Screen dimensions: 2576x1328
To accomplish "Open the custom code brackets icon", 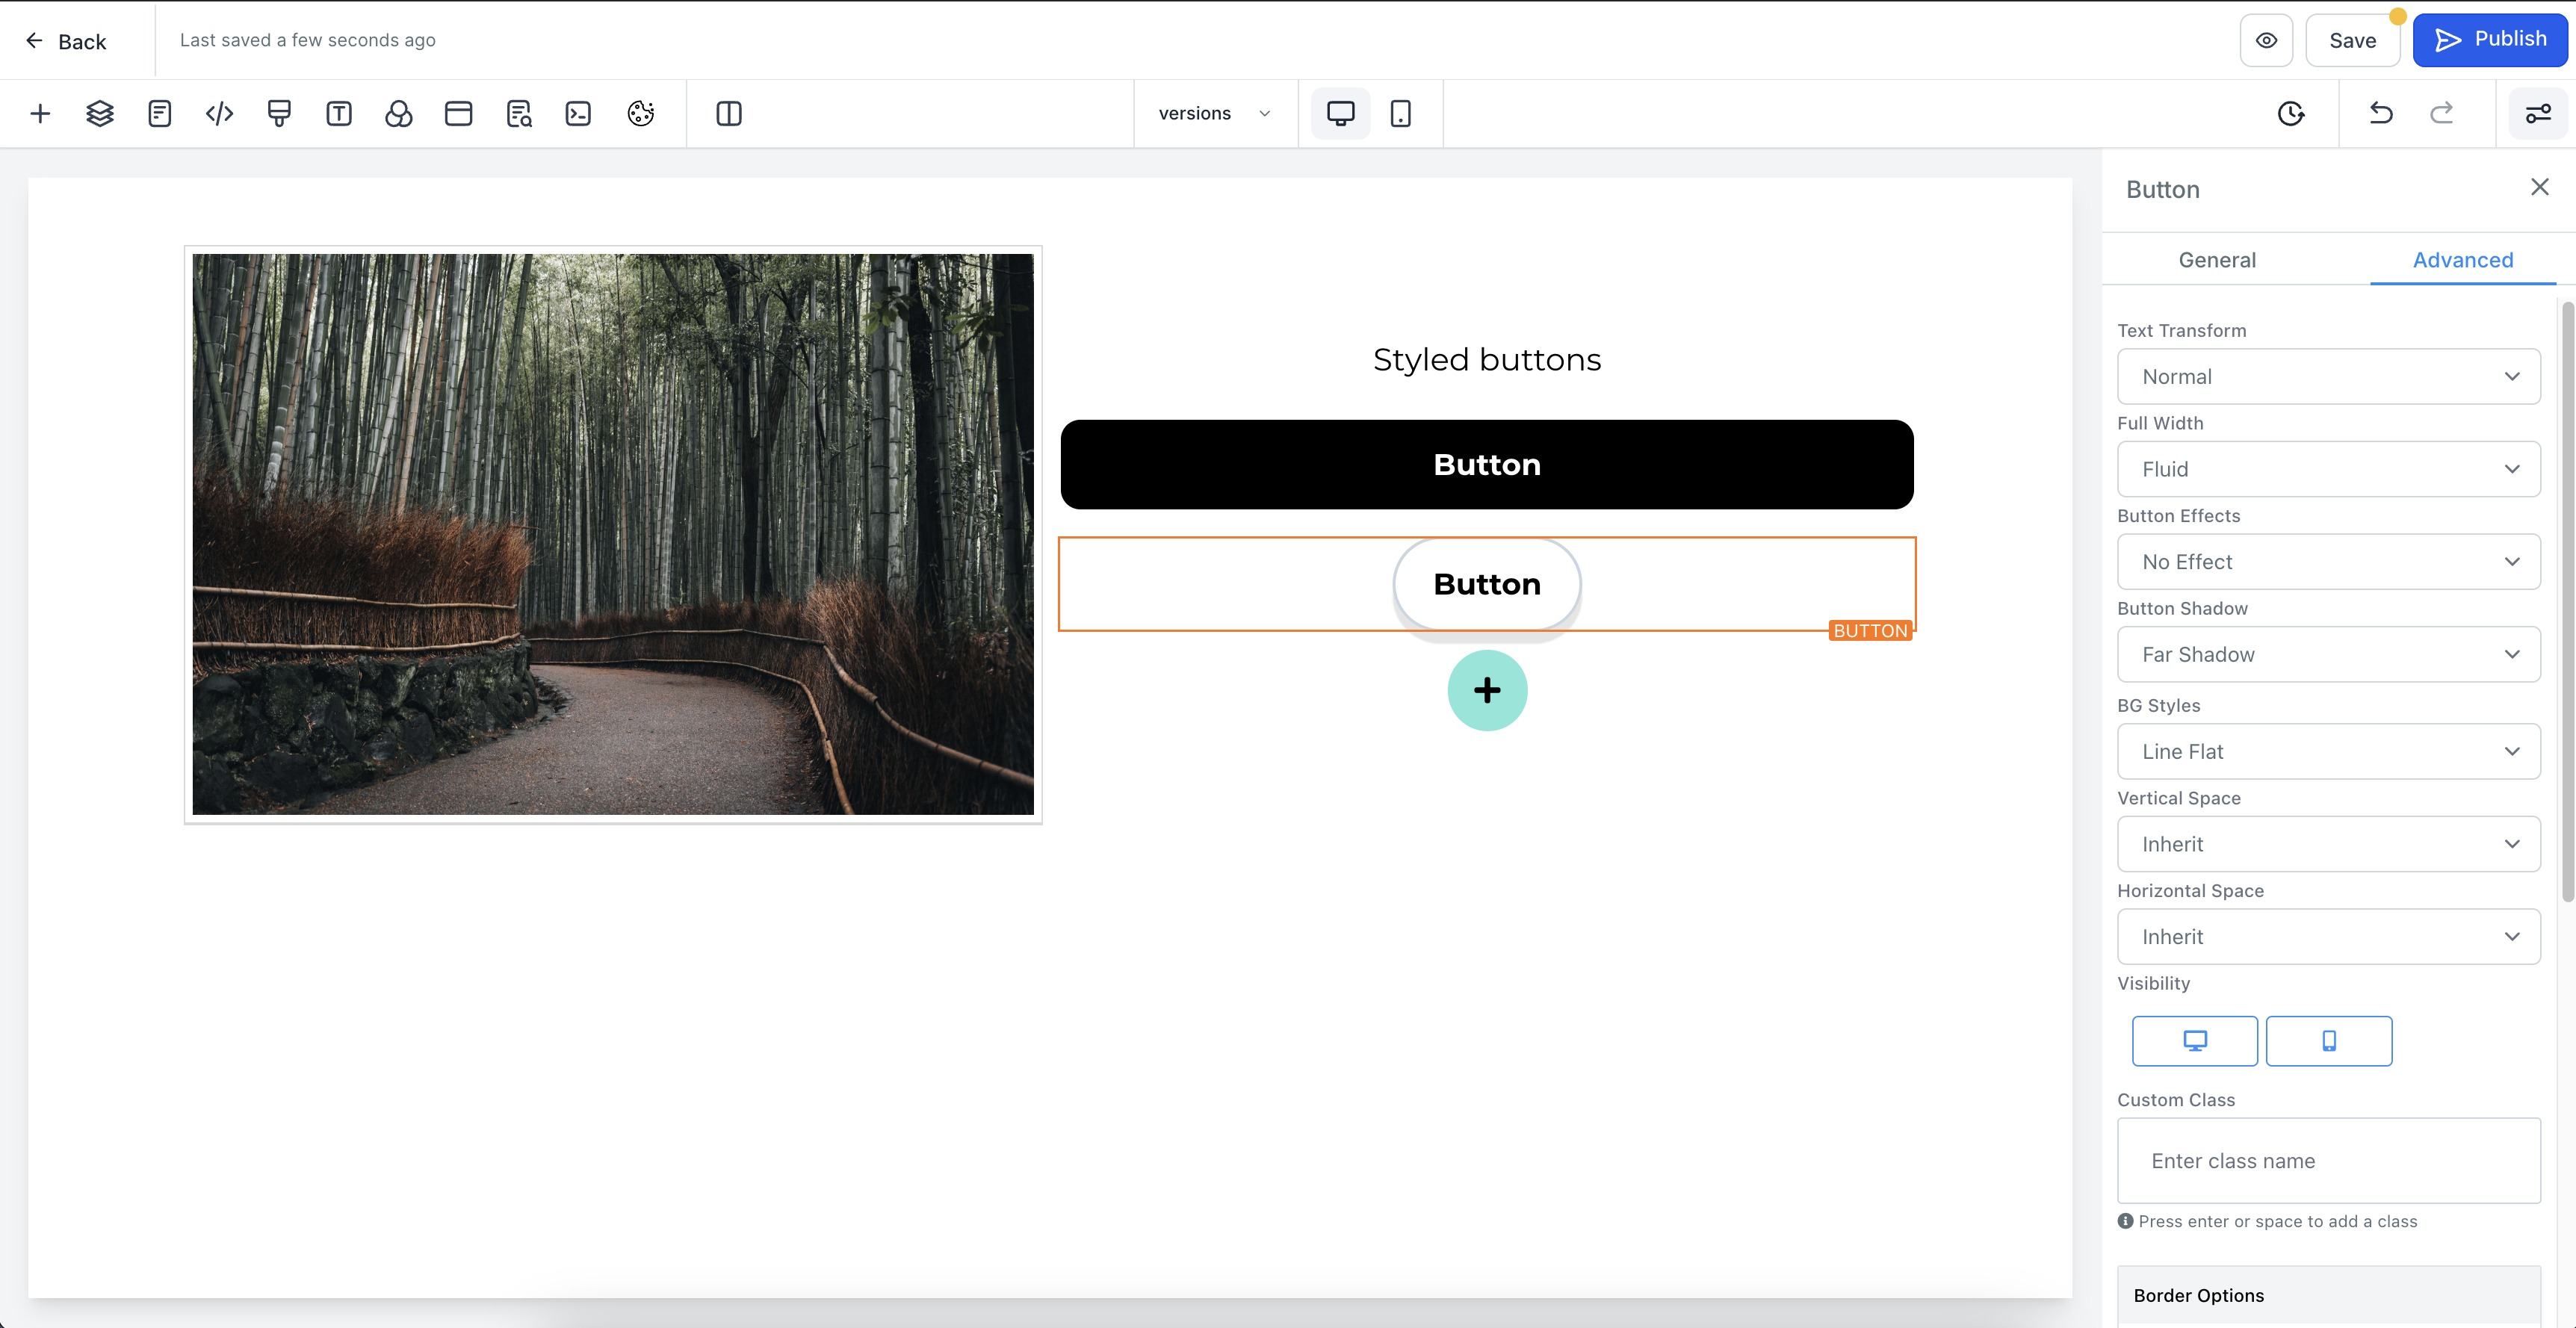I will (x=219, y=114).
